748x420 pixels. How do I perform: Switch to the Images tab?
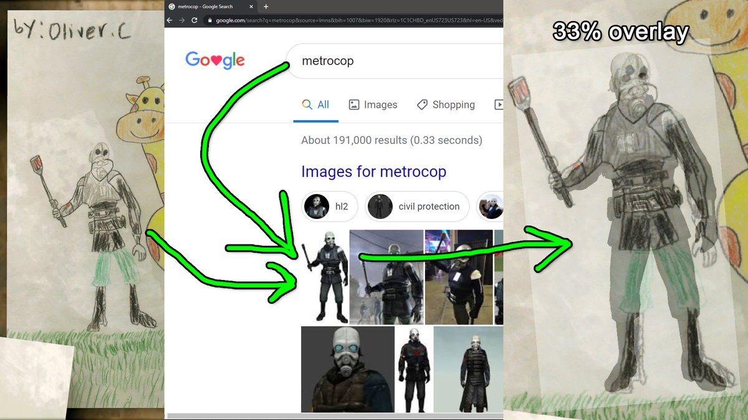click(373, 105)
